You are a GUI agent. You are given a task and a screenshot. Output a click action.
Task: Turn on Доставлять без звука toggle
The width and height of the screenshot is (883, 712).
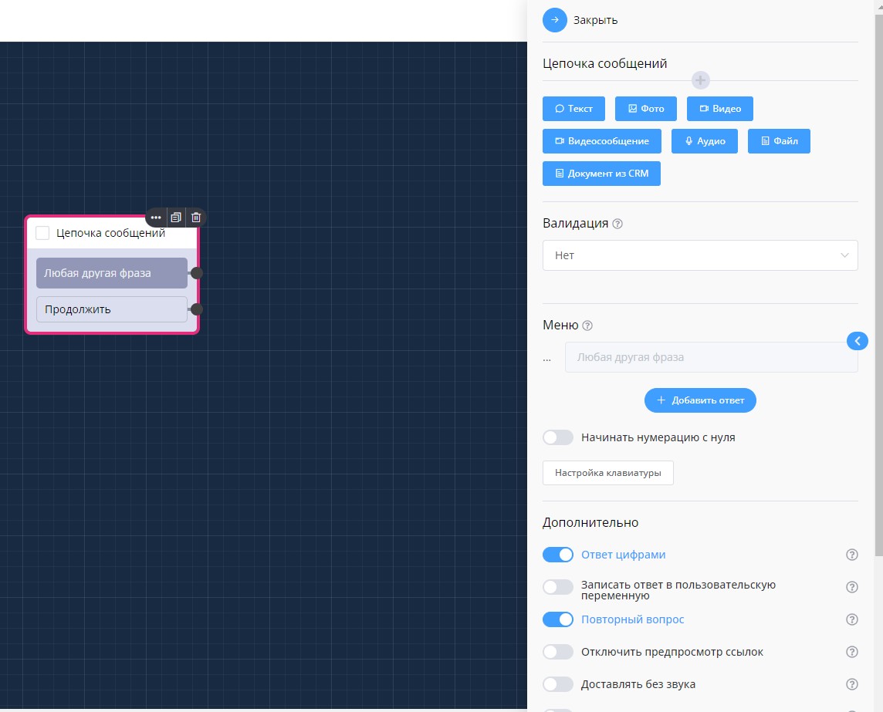(x=558, y=684)
